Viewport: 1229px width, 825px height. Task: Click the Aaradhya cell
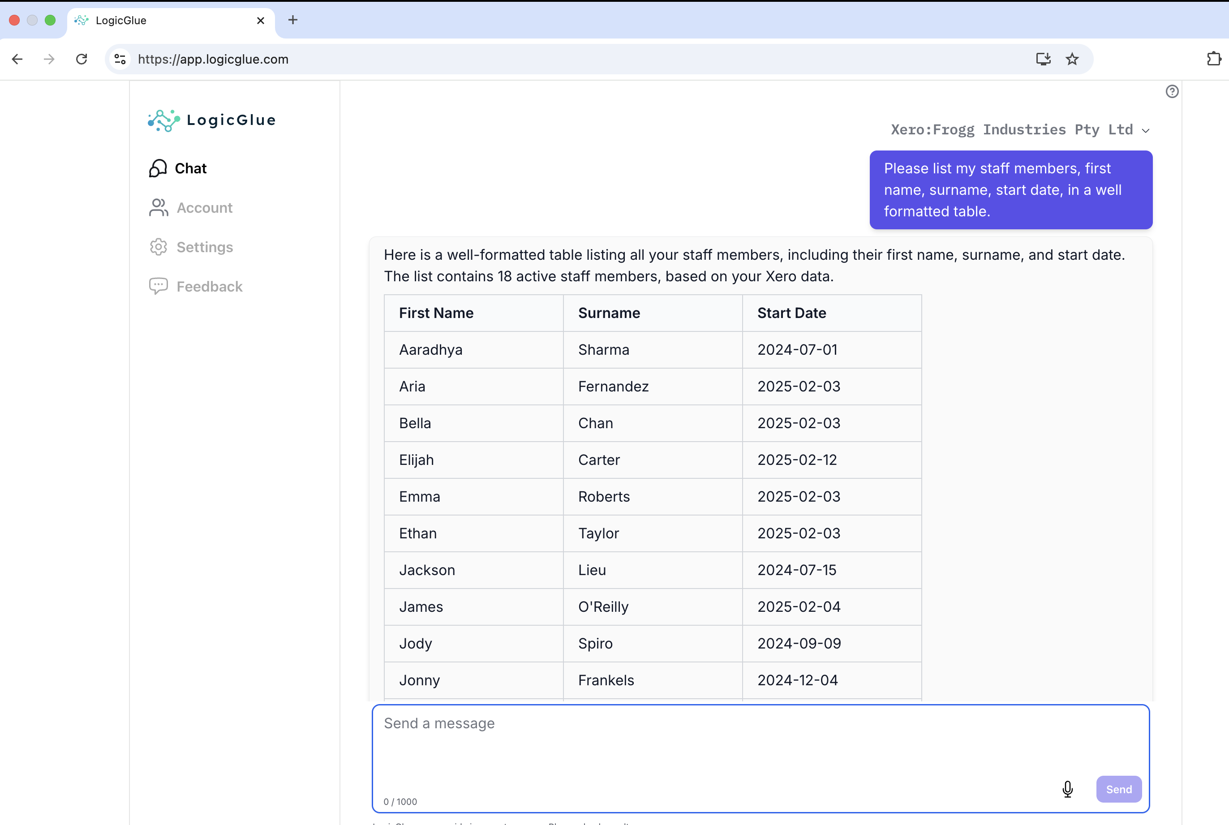[473, 350]
